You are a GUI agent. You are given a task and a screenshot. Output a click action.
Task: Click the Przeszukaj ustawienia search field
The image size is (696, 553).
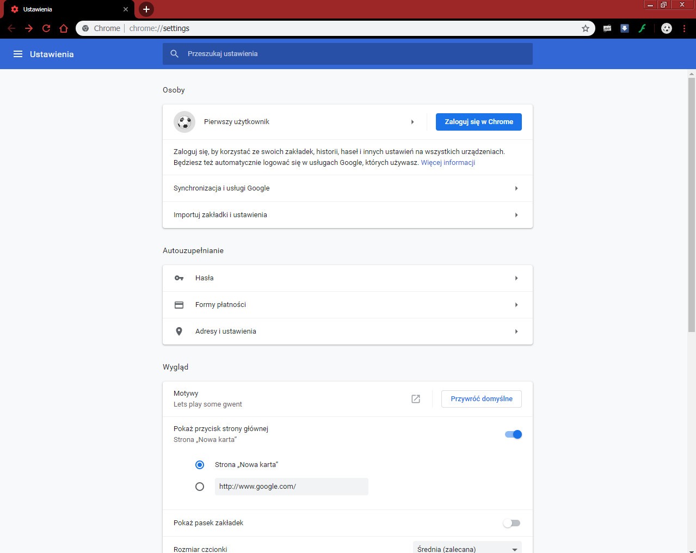348,54
